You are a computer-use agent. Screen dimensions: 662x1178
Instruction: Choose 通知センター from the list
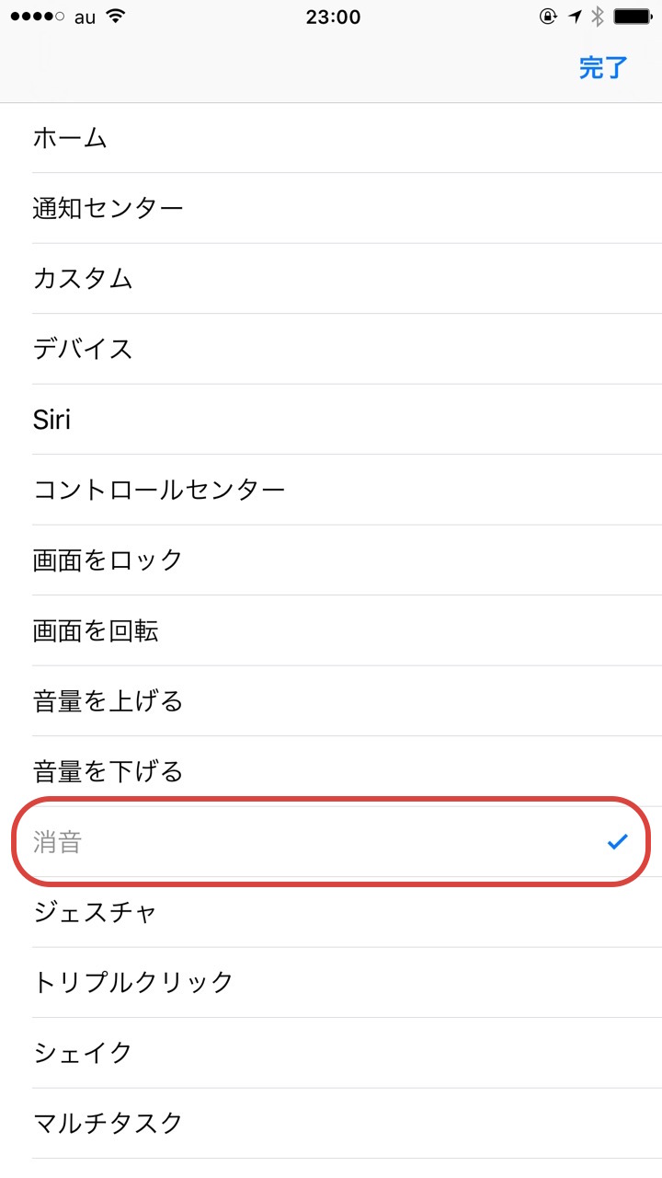point(108,208)
